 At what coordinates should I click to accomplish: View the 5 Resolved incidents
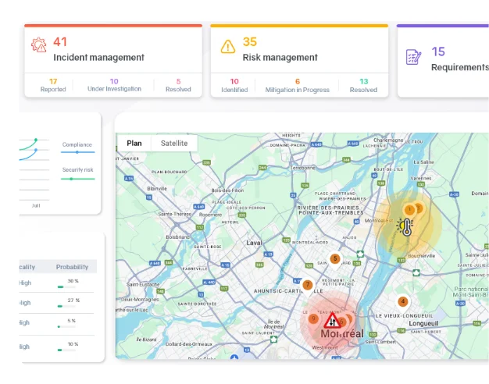(x=178, y=85)
